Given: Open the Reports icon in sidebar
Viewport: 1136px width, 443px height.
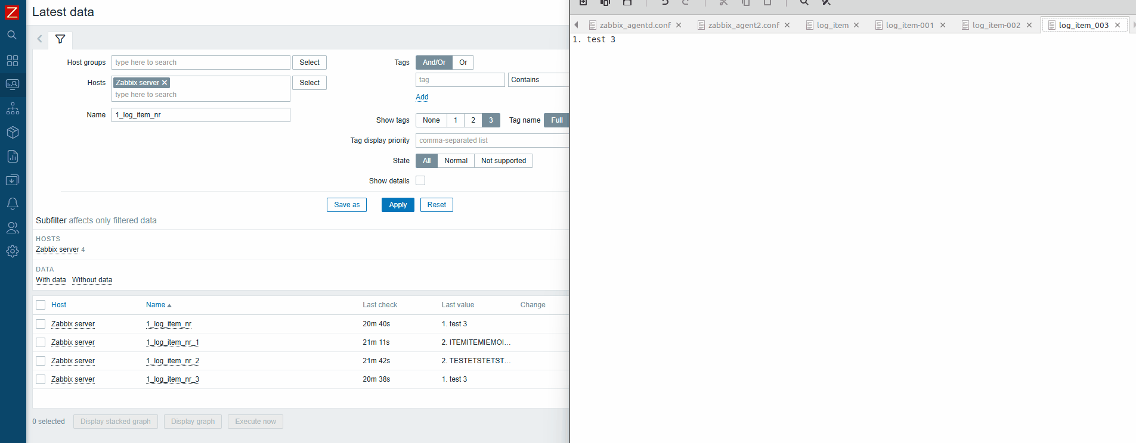Looking at the screenshot, I should pos(12,157).
